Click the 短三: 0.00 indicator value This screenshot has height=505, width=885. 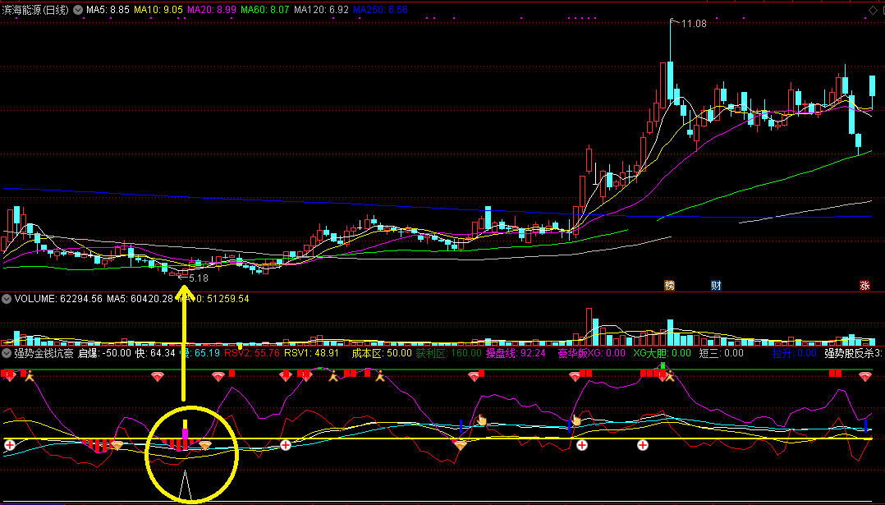[722, 354]
